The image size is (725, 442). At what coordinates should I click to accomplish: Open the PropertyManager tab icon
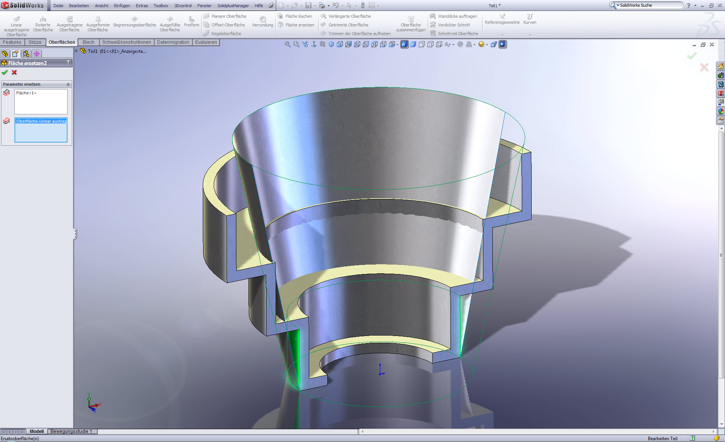(15, 54)
